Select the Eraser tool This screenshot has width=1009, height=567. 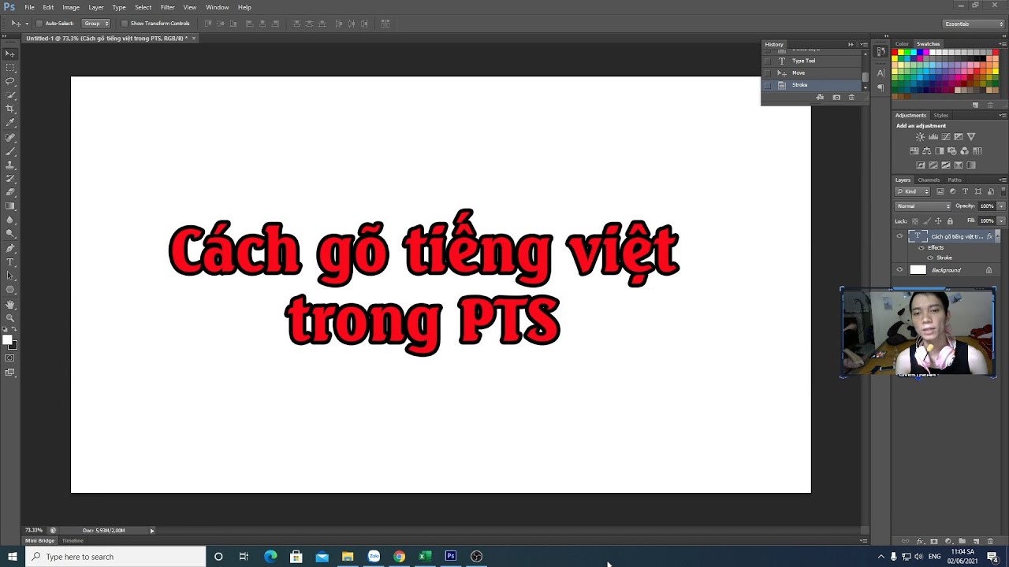[x=9, y=192]
